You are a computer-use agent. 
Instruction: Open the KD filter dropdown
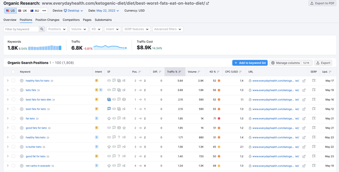point(96,29)
